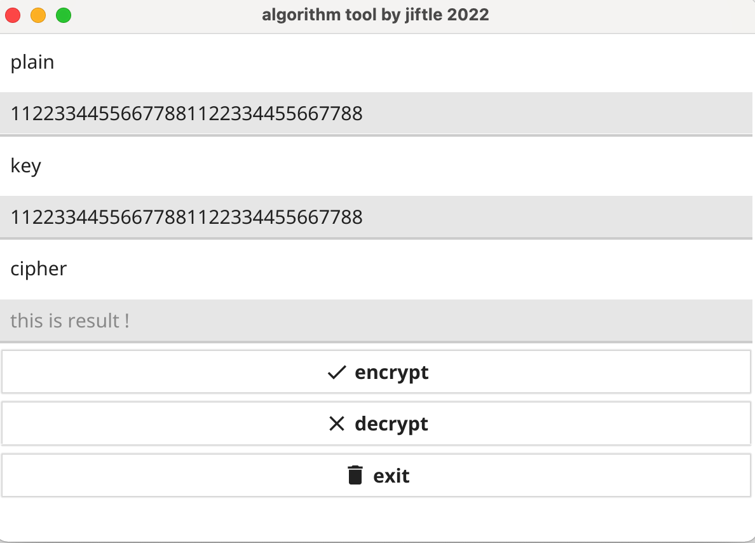Screen dimensions: 755x543
Task: Click the cipher result field
Action: [377, 320]
